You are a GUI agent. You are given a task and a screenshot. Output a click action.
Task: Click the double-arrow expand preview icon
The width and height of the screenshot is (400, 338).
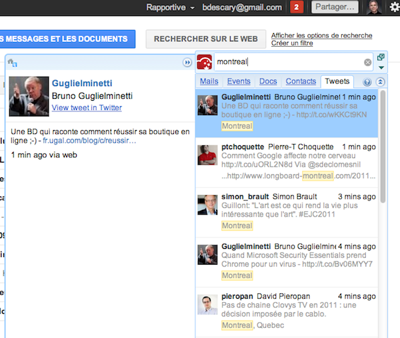tap(187, 63)
